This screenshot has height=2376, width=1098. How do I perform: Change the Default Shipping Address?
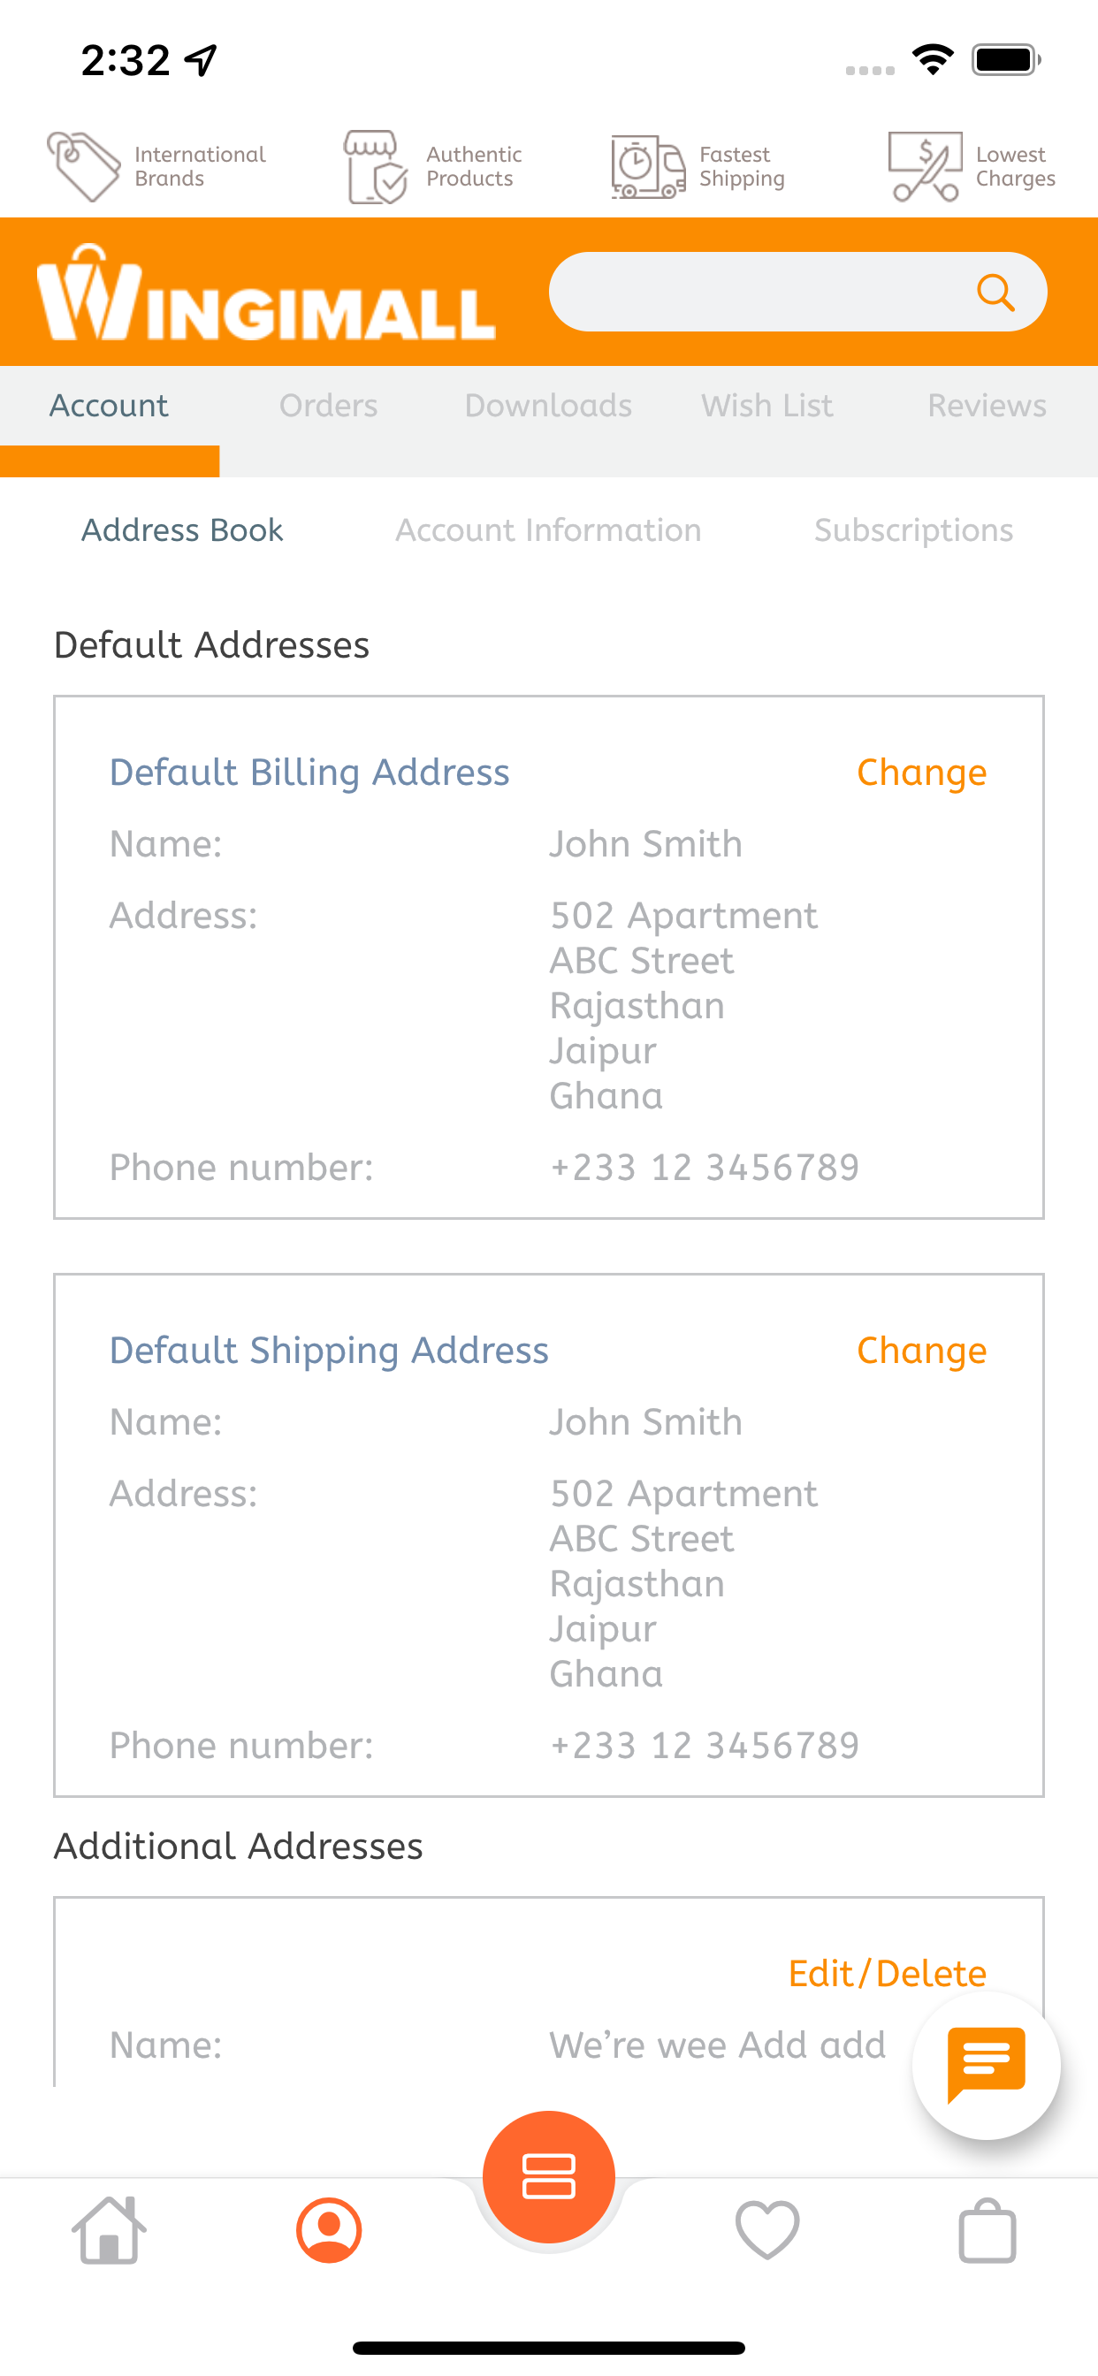[x=921, y=1351]
